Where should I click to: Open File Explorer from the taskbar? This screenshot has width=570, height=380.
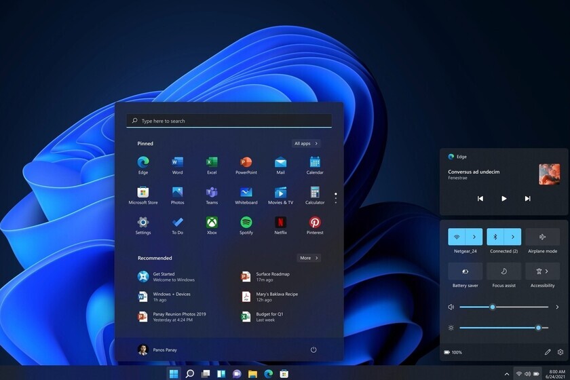pyautogui.click(x=252, y=373)
